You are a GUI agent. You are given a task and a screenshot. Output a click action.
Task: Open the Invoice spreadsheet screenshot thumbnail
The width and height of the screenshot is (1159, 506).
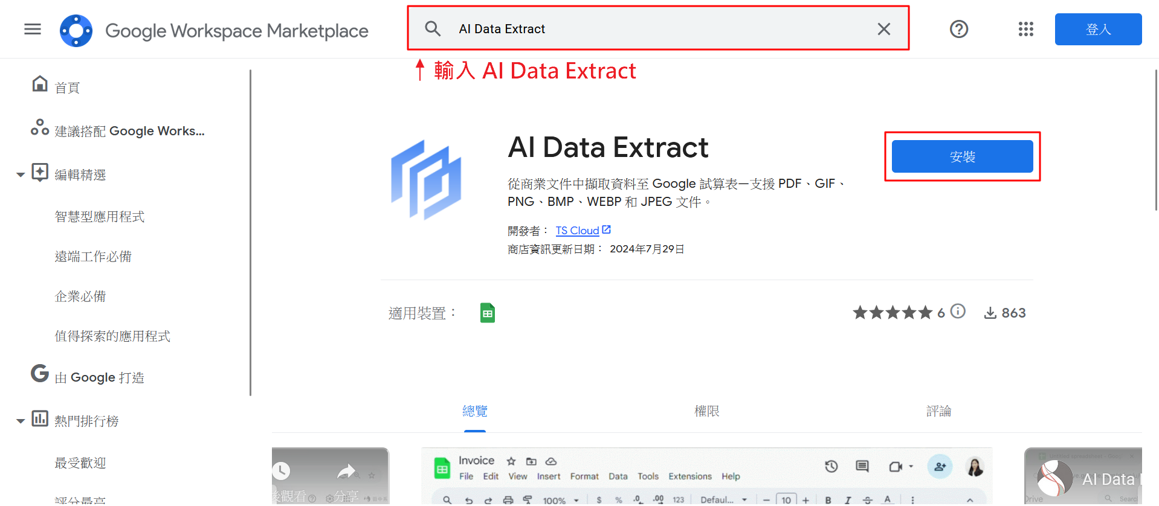point(706,476)
